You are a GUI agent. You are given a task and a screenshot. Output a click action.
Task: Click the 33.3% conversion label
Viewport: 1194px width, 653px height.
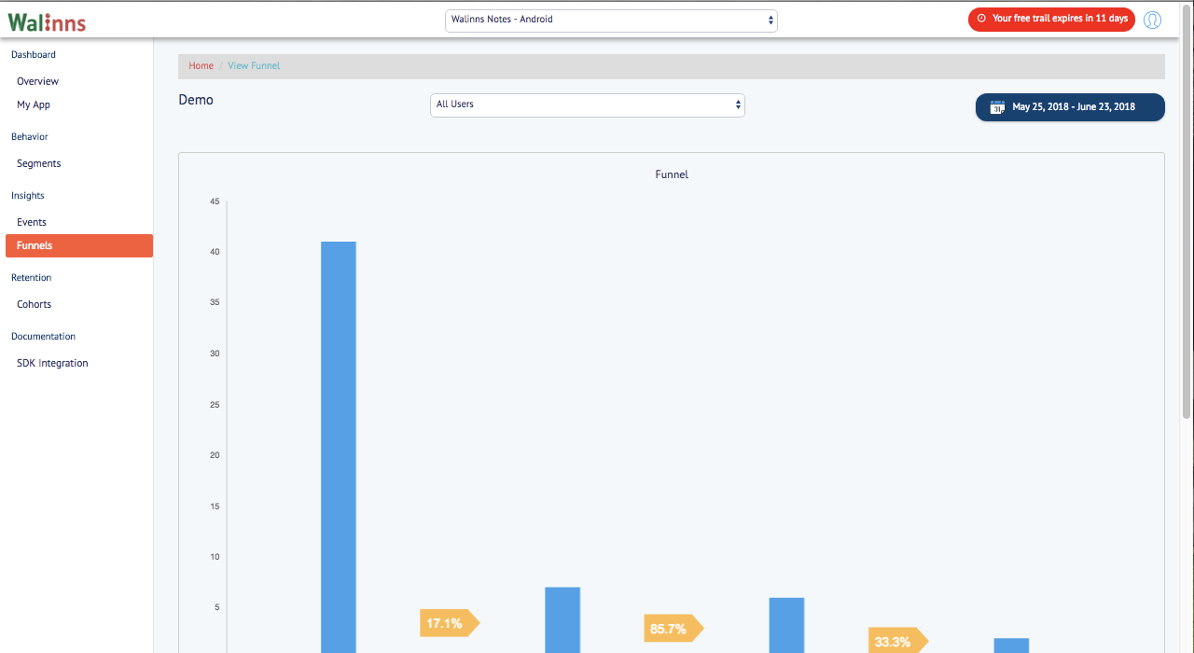pos(898,641)
